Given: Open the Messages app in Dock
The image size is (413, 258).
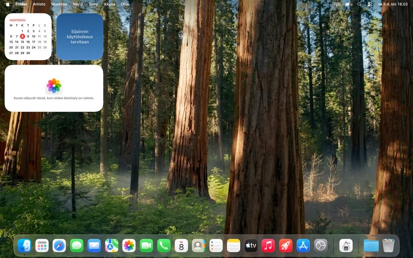Looking at the screenshot, I should click(x=77, y=246).
